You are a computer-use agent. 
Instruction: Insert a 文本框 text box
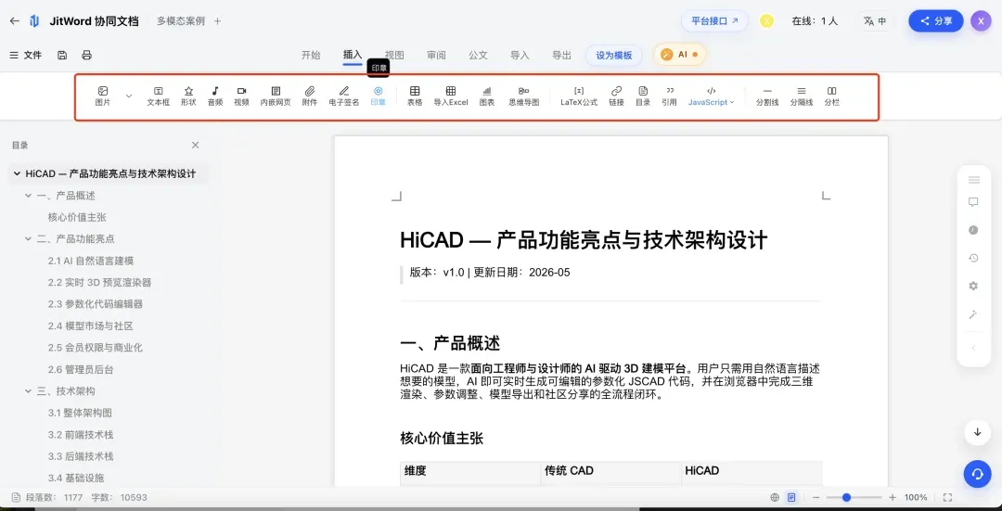coord(159,96)
